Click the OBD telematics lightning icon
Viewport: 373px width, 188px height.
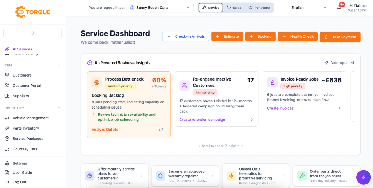pos(231,176)
